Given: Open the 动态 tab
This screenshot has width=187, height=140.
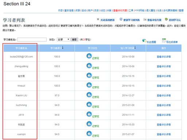Looking at the screenshot, I should 103,11.
